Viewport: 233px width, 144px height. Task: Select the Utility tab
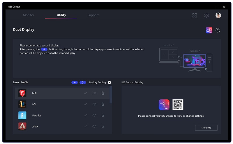tap(61, 15)
